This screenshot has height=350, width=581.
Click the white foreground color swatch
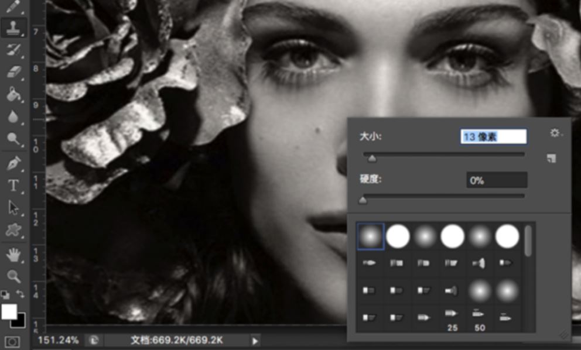pyautogui.click(x=9, y=311)
